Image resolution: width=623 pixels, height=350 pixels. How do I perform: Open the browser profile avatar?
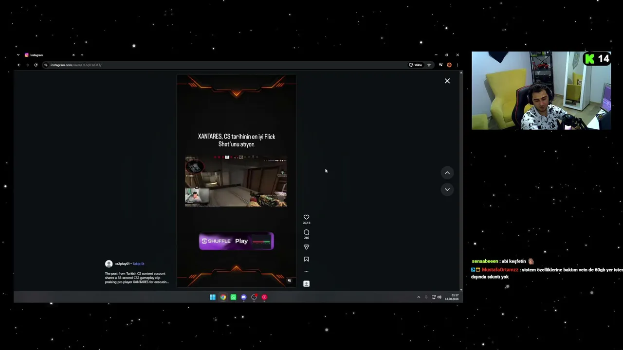(x=449, y=65)
